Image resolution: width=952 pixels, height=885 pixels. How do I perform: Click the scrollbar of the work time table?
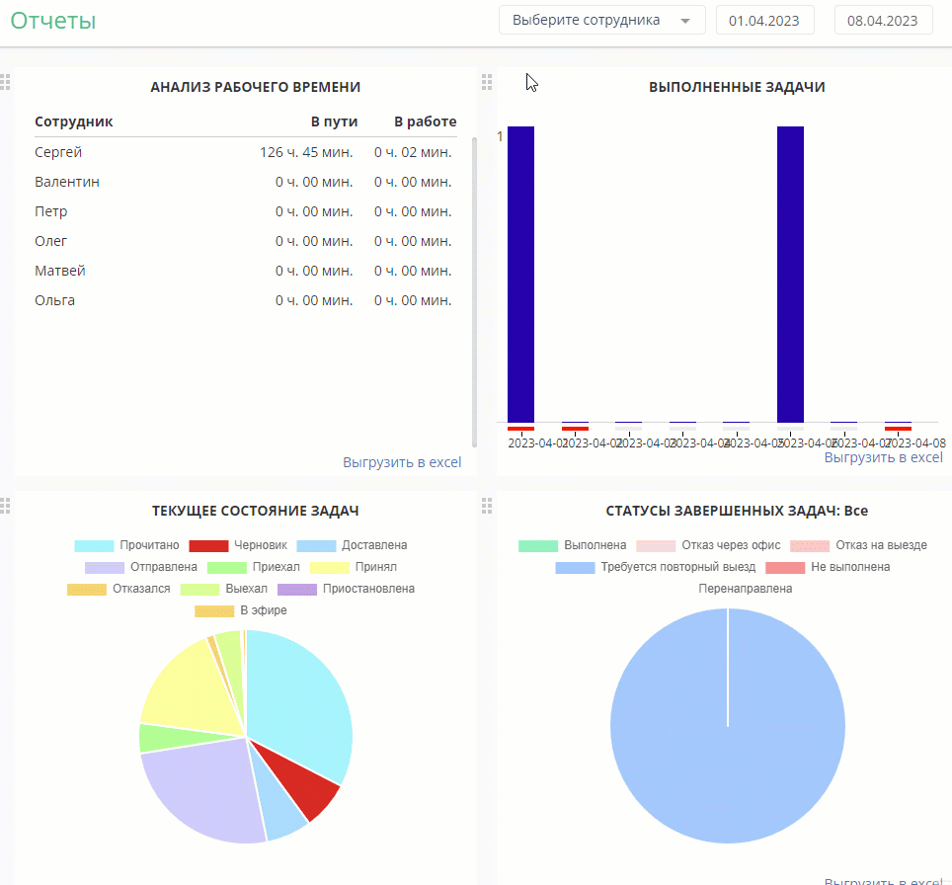[474, 292]
